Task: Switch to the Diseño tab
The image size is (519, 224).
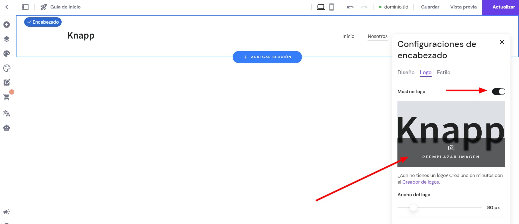Action: pos(406,72)
